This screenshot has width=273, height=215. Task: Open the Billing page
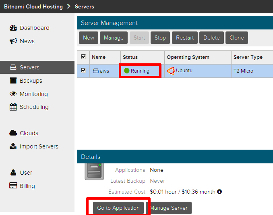pyautogui.click(x=27, y=186)
